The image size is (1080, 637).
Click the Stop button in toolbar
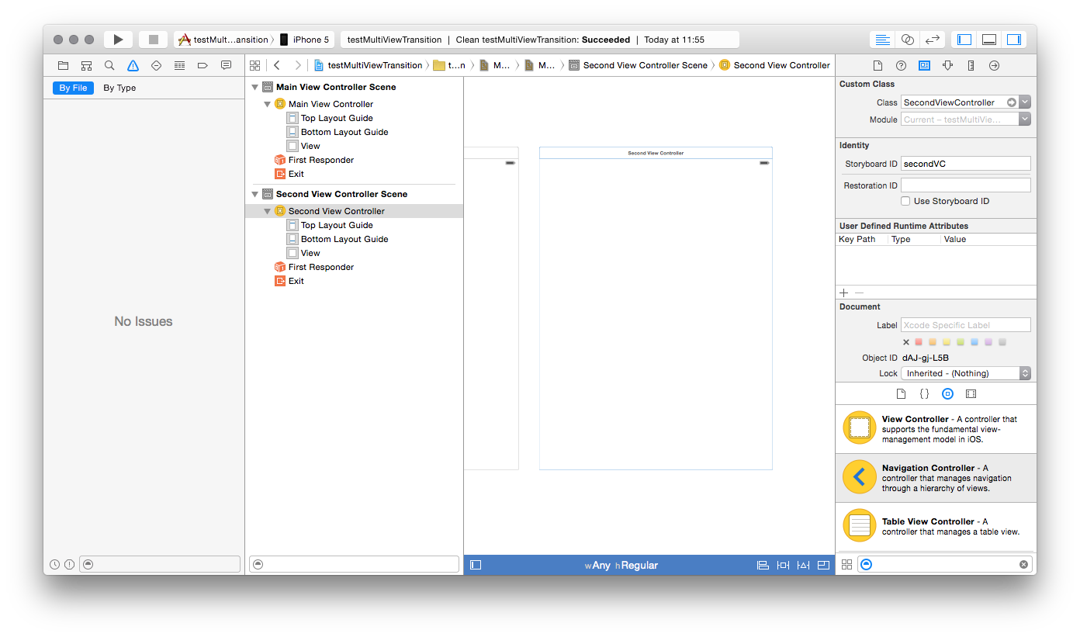click(x=154, y=40)
